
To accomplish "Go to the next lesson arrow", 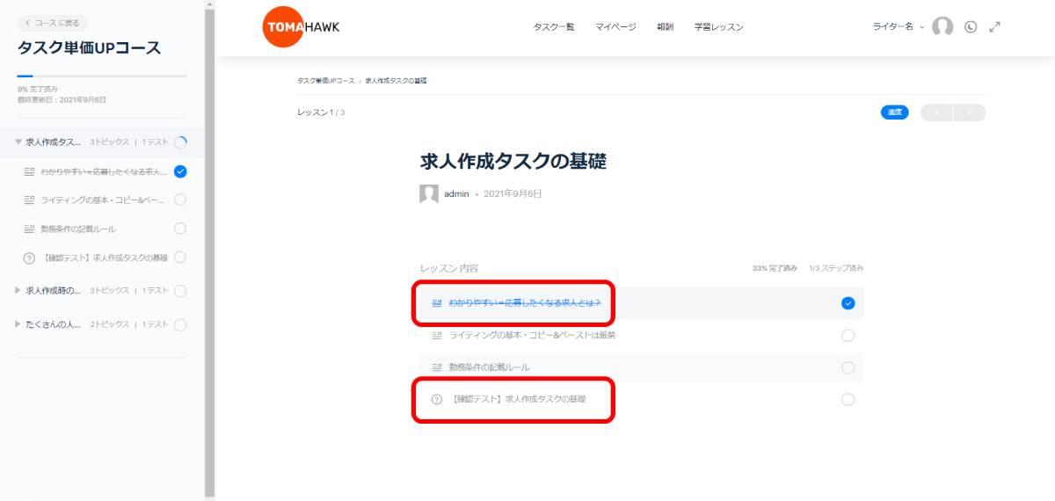I will [970, 113].
